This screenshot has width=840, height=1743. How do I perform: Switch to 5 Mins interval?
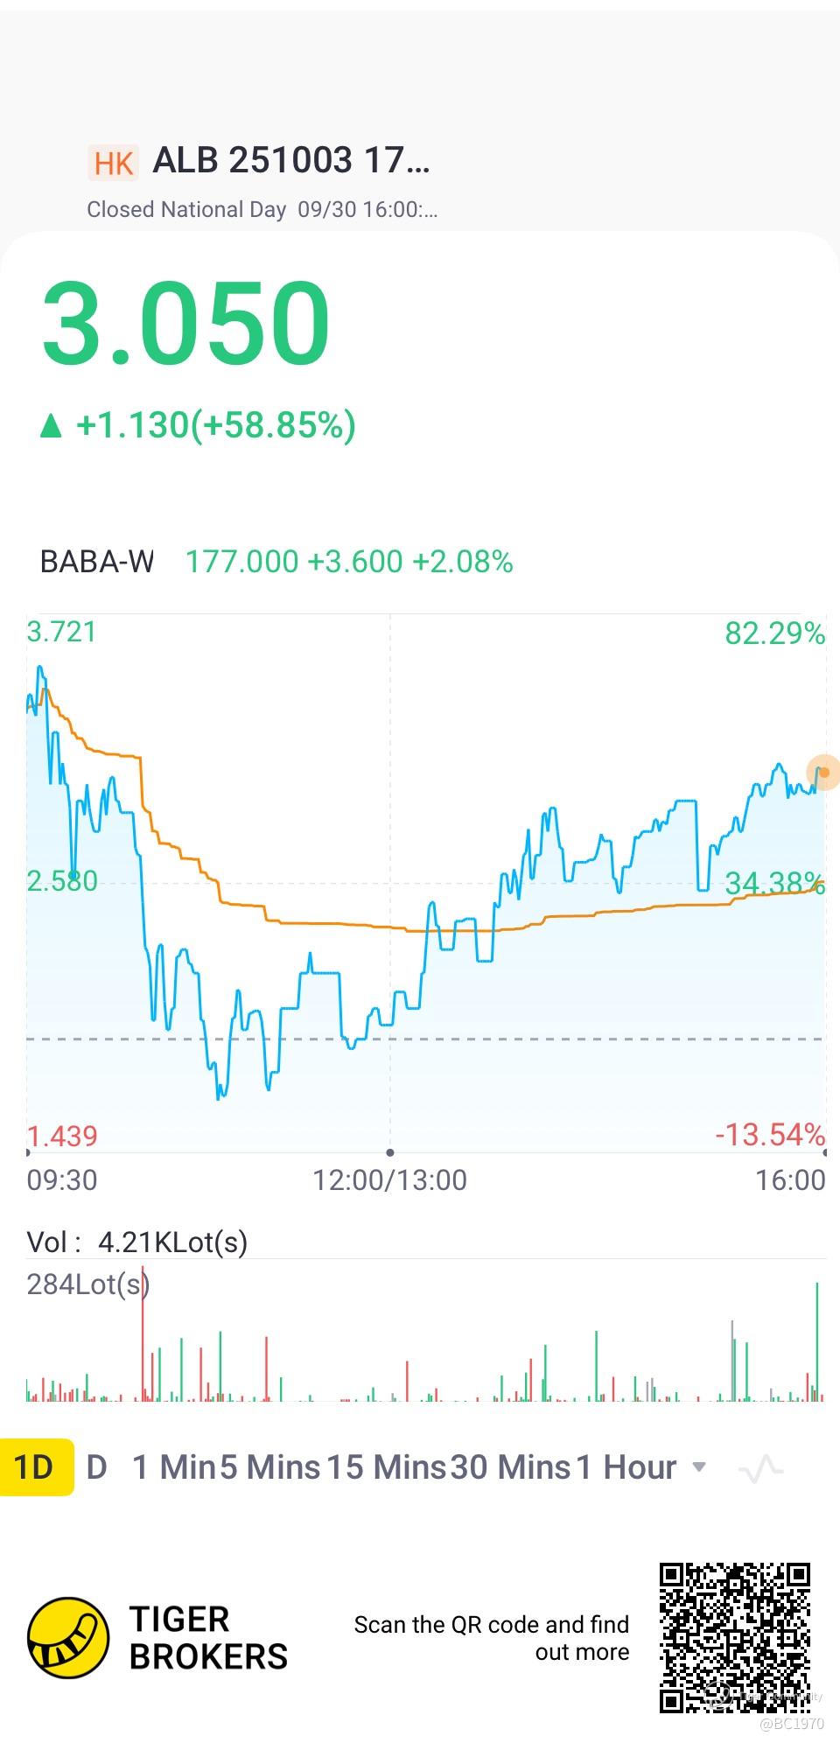(x=269, y=1467)
